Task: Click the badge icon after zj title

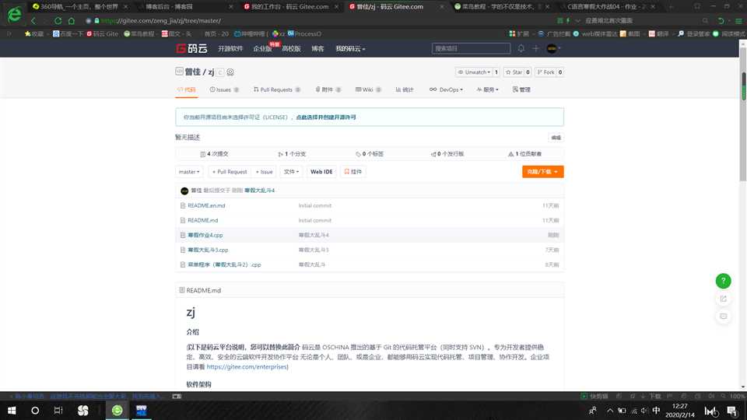Action: [x=230, y=72]
